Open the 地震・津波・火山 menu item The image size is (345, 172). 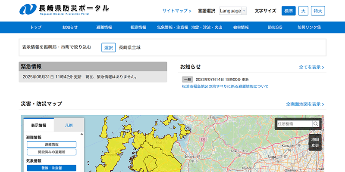pos(207,28)
